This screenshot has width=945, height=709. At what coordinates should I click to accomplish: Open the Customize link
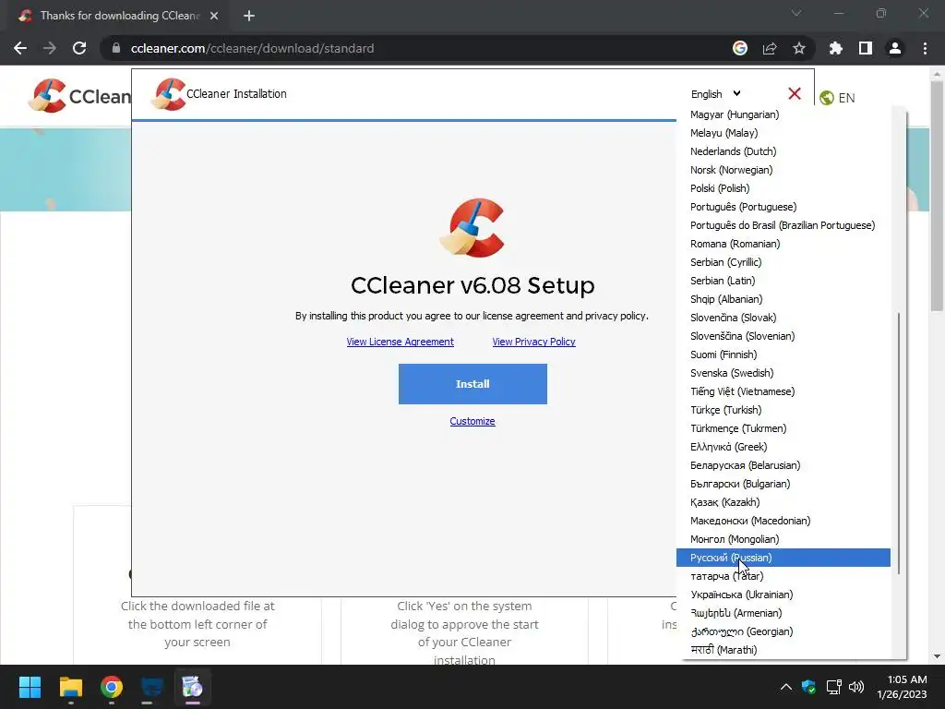point(472,421)
